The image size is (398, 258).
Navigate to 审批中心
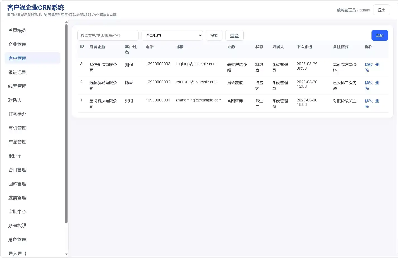click(x=17, y=211)
